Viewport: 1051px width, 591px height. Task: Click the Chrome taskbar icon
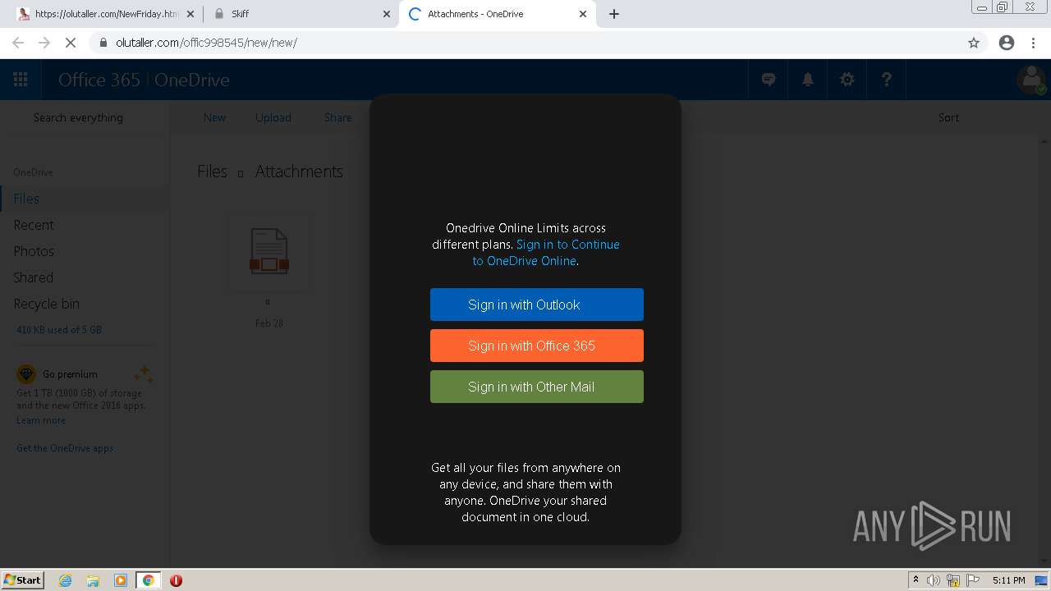pos(149,580)
